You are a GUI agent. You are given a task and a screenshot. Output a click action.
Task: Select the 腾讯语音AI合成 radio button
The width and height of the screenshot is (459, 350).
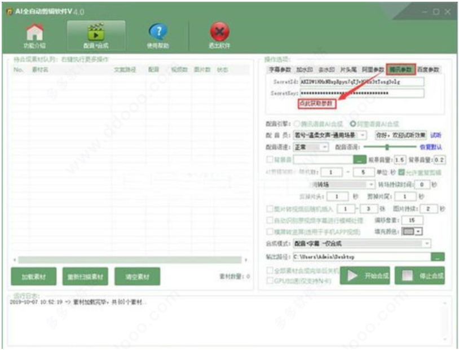point(297,124)
